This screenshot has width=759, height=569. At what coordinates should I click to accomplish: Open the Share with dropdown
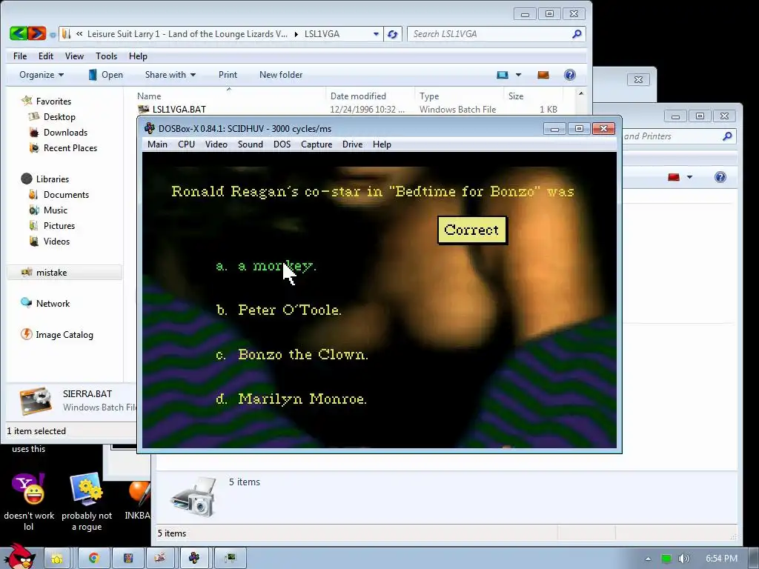tap(170, 75)
